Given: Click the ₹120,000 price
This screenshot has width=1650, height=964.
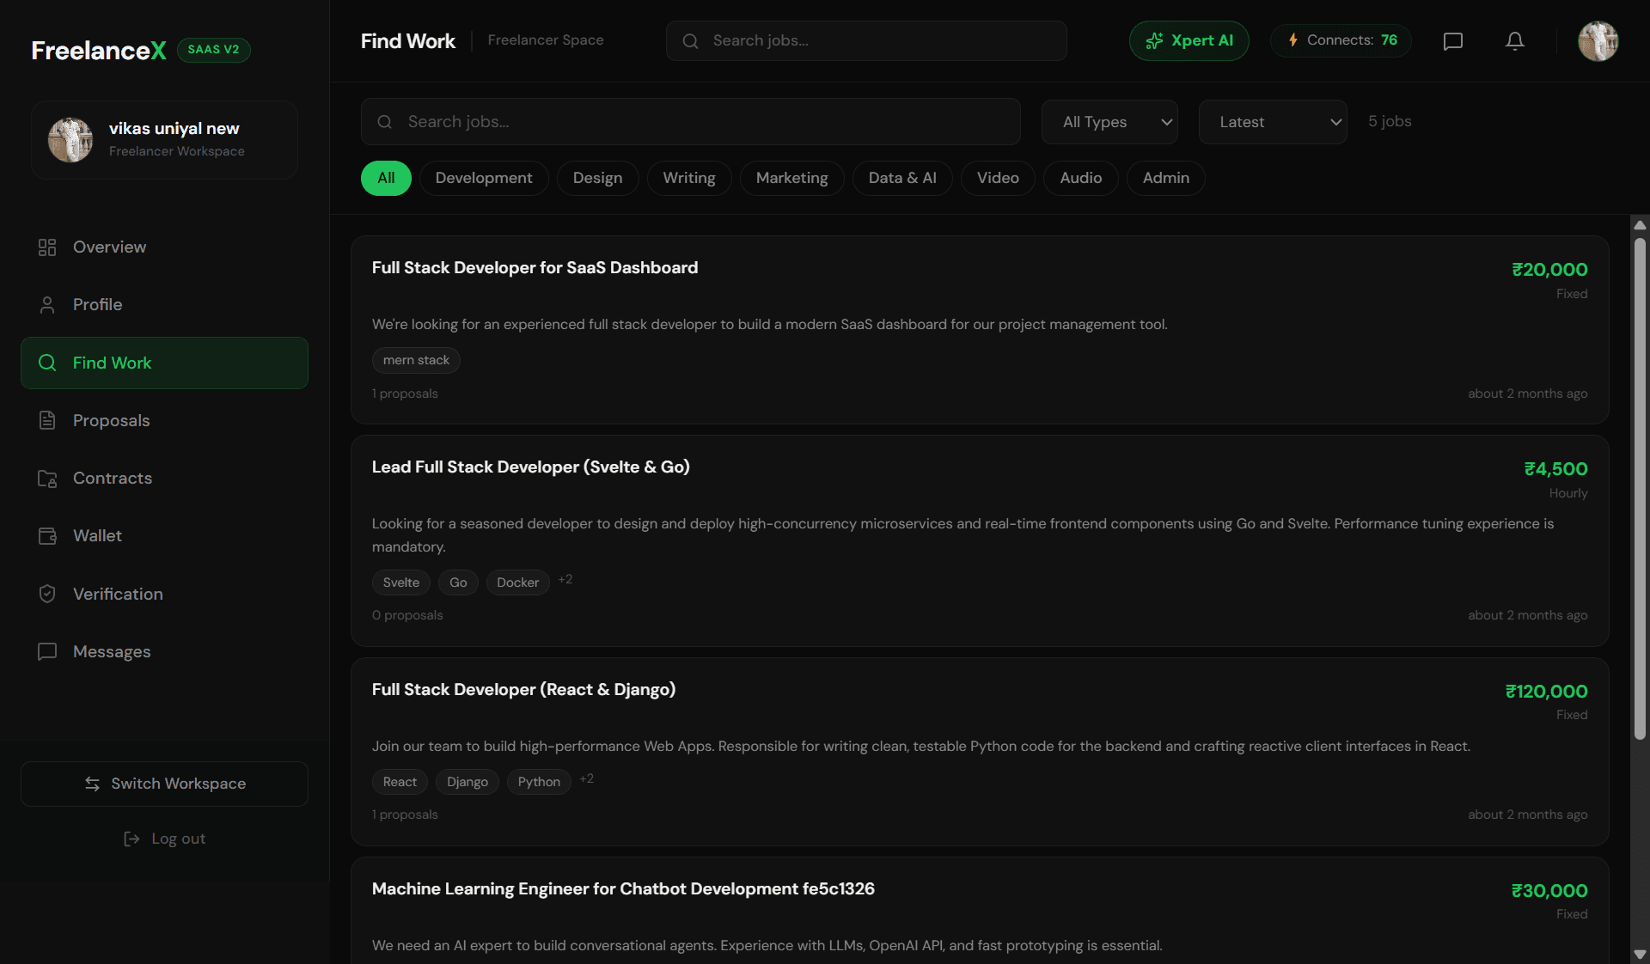Looking at the screenshot, I should click(1546, 692).
